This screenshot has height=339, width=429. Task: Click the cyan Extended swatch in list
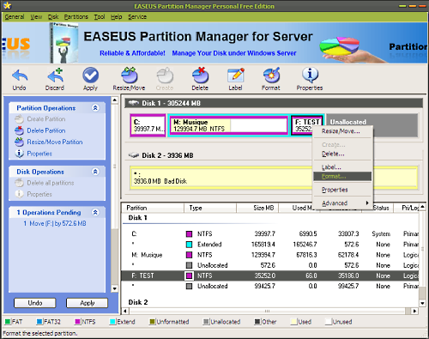click(x=189, y=245)
